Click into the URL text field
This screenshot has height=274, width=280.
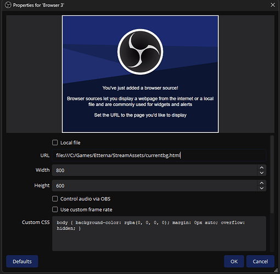pos(159,155)
